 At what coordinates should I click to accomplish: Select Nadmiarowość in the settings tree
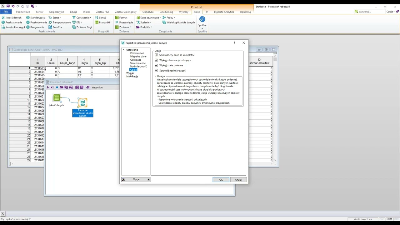[x=138, y=66]
